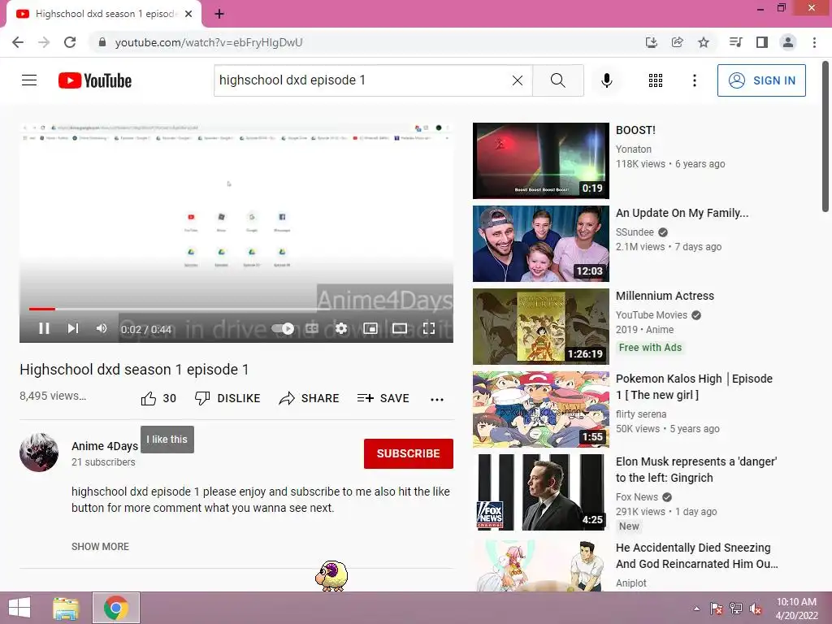
Task: Open the Yonaton channel name
Action: 634,149
